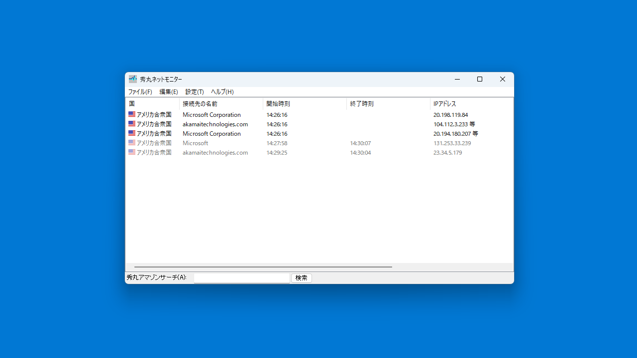Sort by the 開始時刻 column header
Screen dimensions: 637x358
[305, 104]
